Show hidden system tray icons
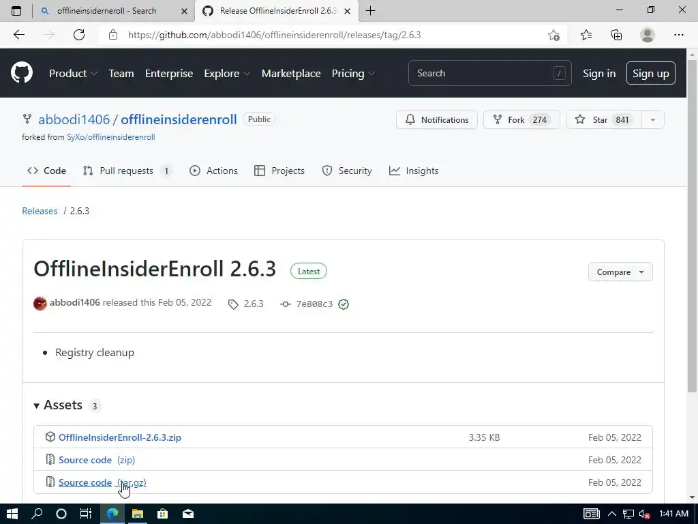 tap(612, 514)
